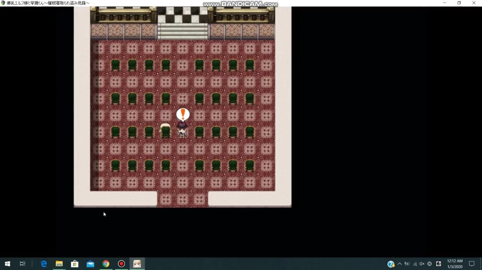The height and width of the screenshot is (270, 482).
Task: Open the Windows Start menu
Action: (7, 264)
